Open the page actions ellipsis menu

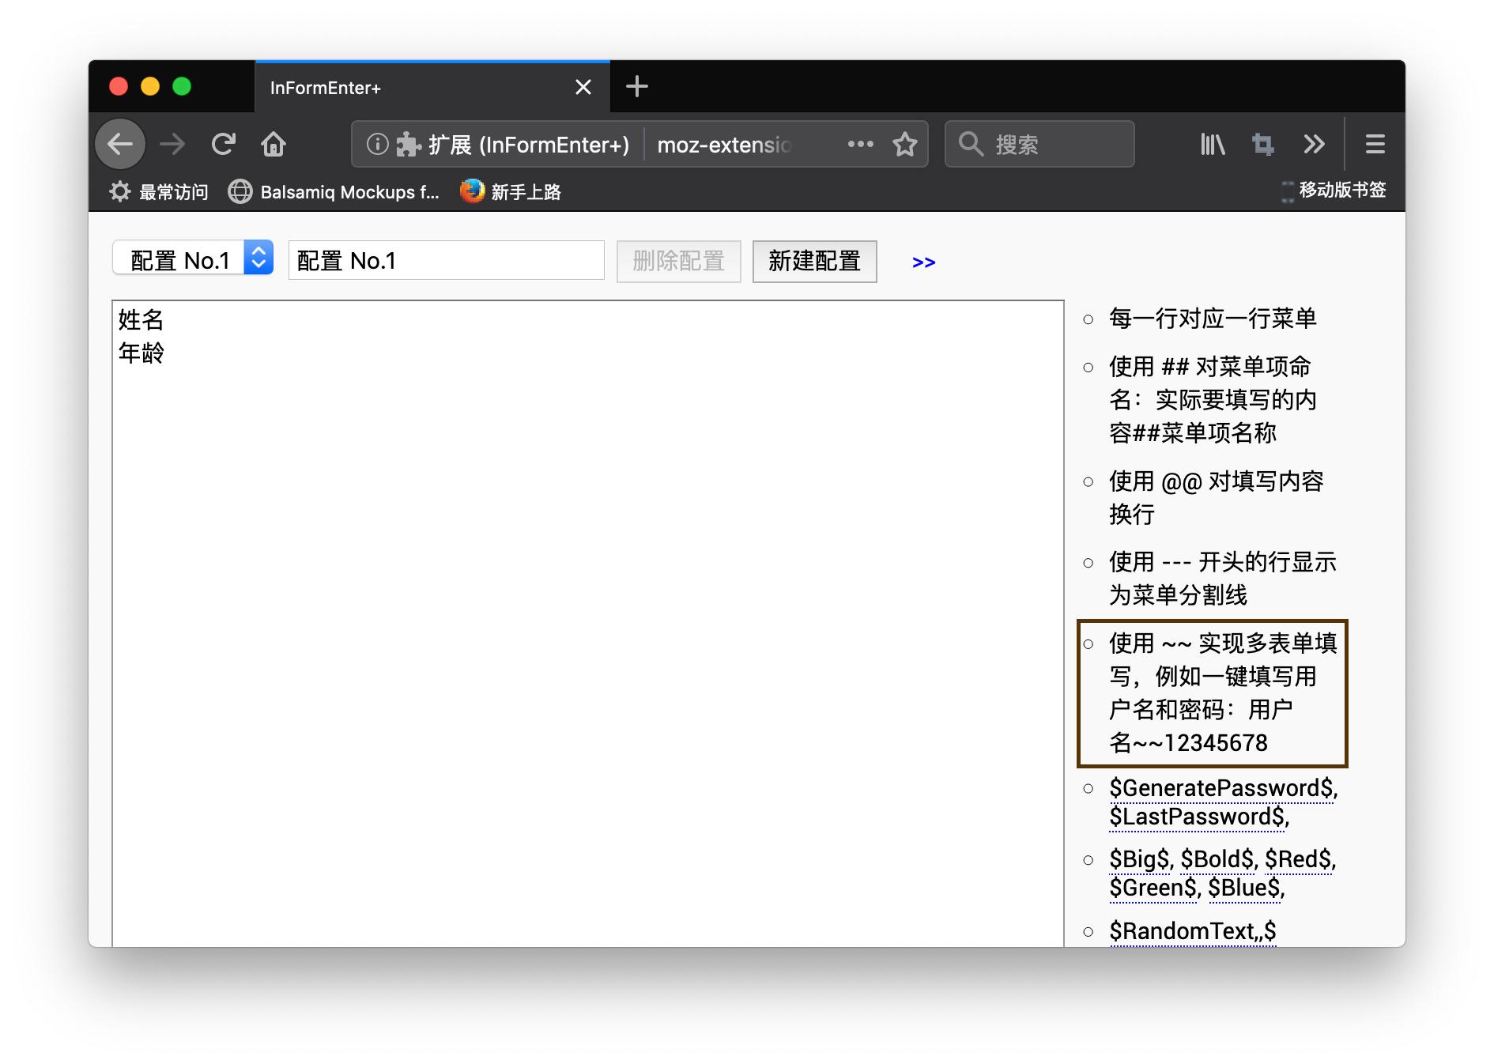click(859, 144)
